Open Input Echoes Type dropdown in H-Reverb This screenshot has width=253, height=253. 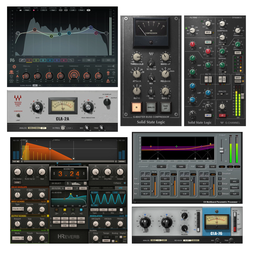pos(18,209)
